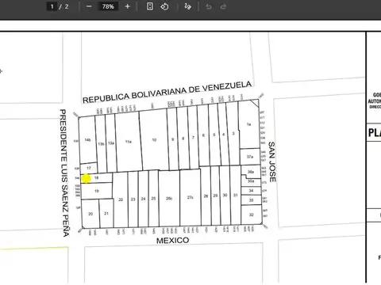Select the draw annotation tool

click(x=187, y=6)
